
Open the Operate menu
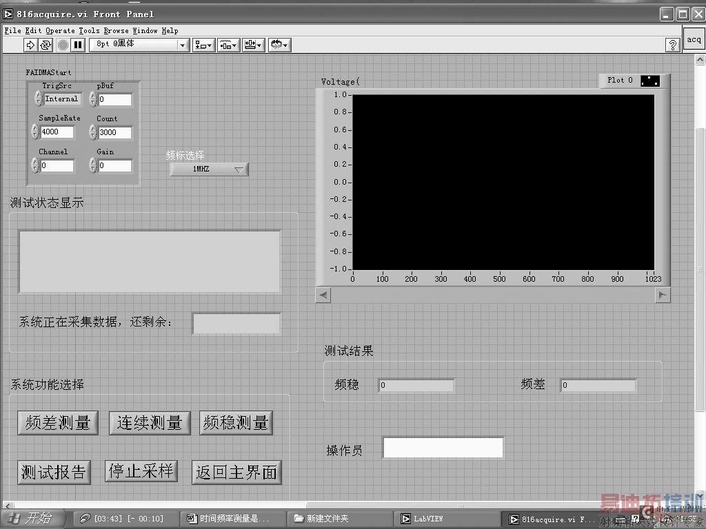click(60, 30)
